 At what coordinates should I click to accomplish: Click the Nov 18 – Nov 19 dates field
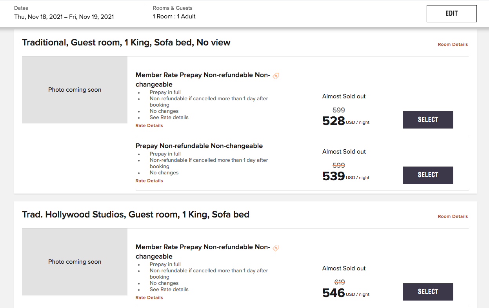click(x=64, y=17)
